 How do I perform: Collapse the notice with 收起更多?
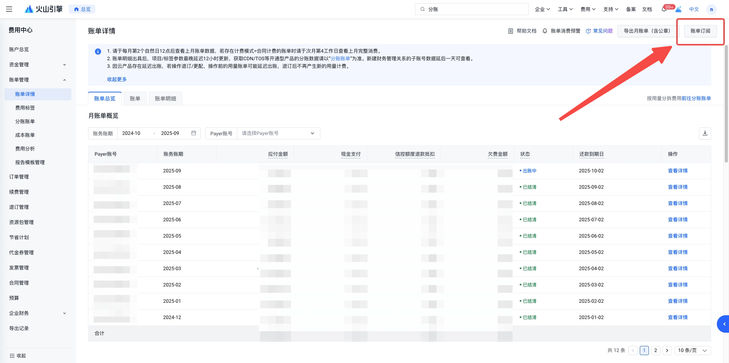point(117,80)
